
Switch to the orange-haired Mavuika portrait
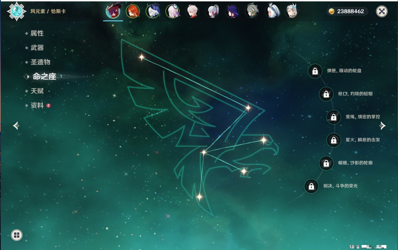133,11
